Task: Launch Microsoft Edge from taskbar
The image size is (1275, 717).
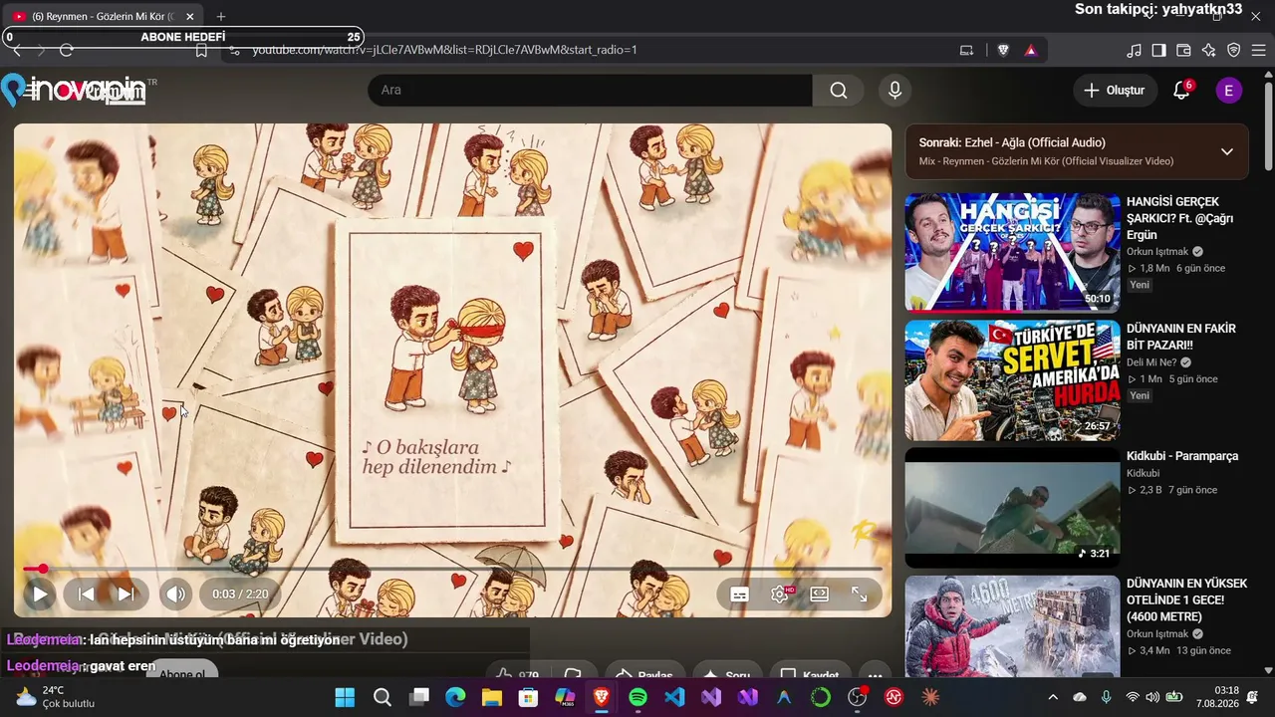Action: [x=455, y=697]
